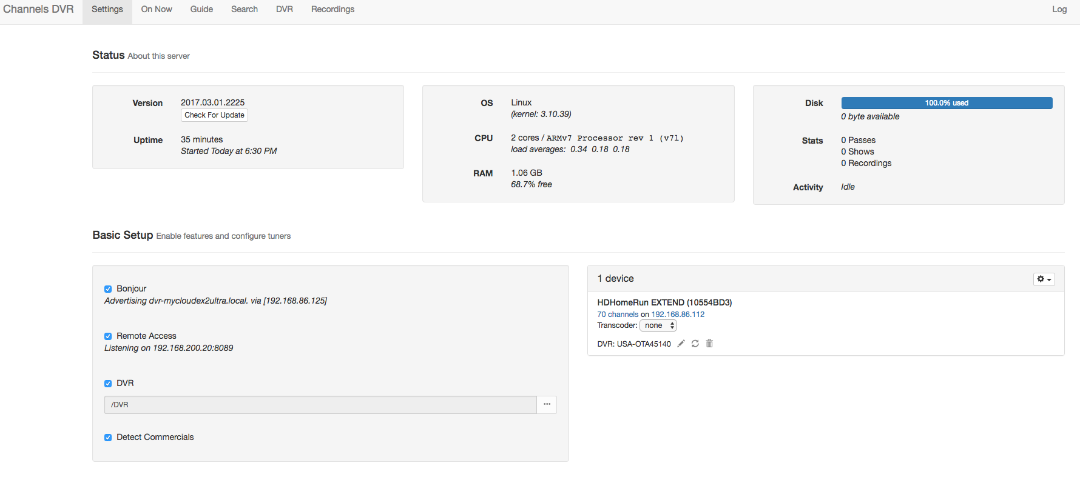Open the Guide tab

(x=201, y=10)
